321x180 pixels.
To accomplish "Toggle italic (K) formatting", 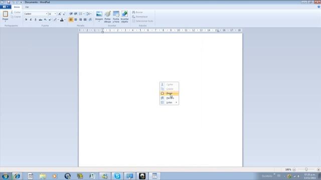I will (x=31, y=19).
